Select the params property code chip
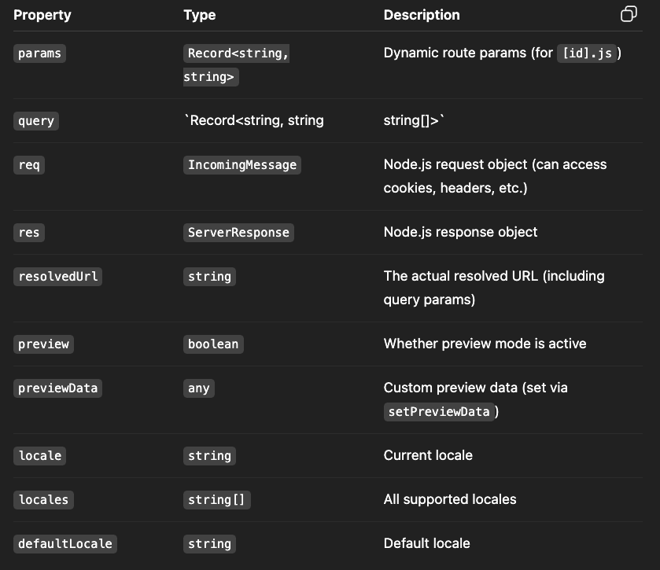Viewport: 660px width, 570px height. coord(39,53)
